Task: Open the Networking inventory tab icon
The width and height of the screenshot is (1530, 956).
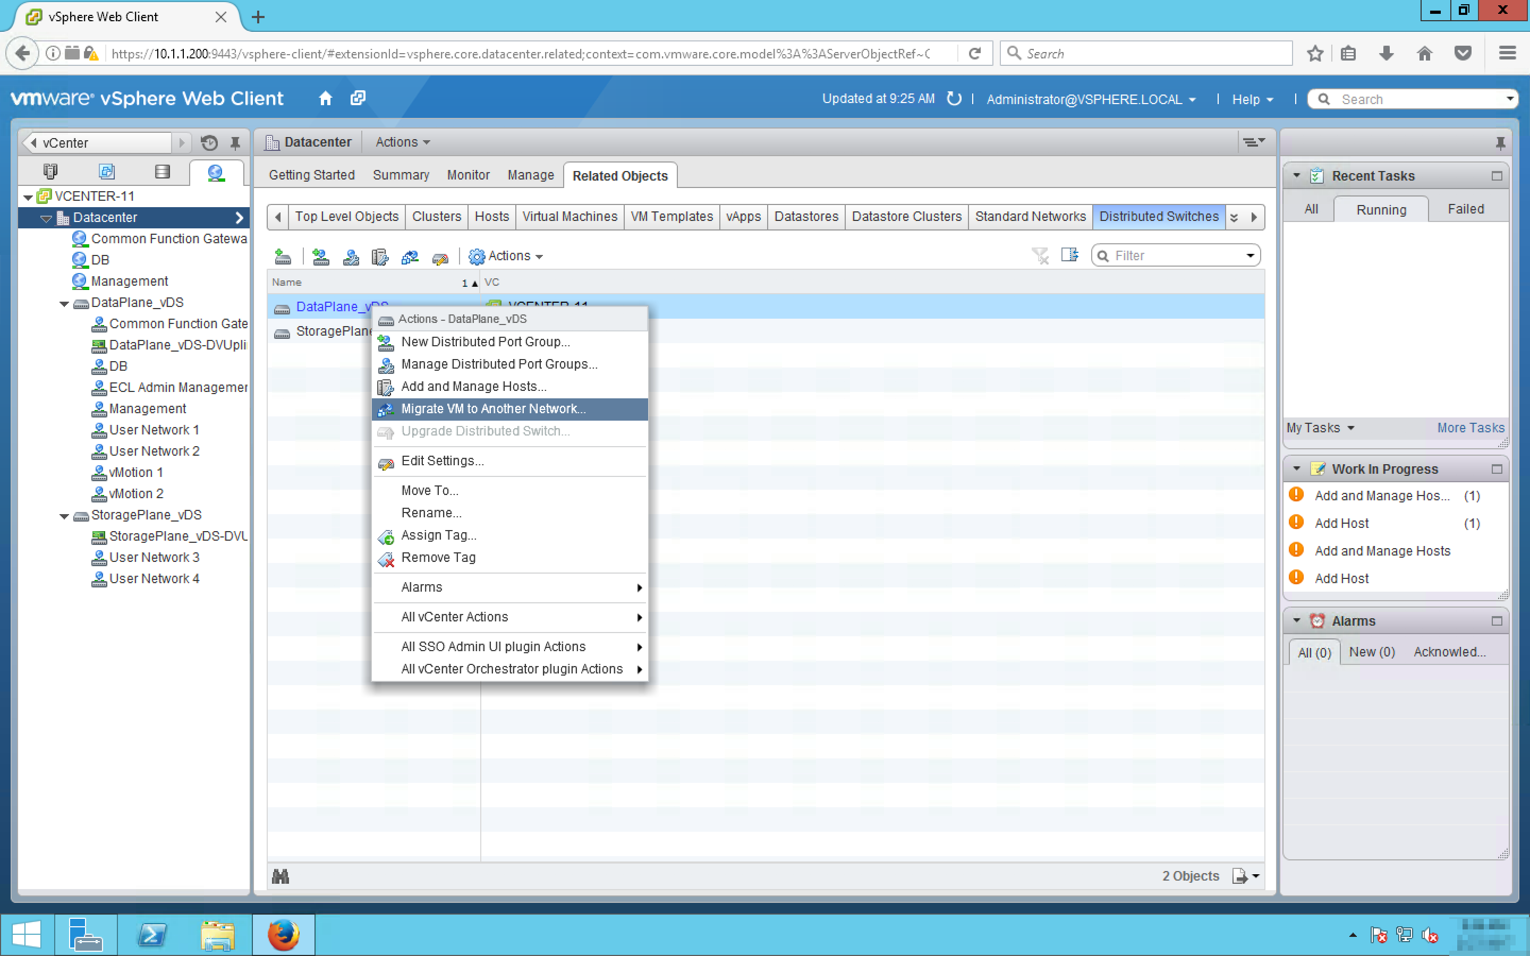Action: 216,172
